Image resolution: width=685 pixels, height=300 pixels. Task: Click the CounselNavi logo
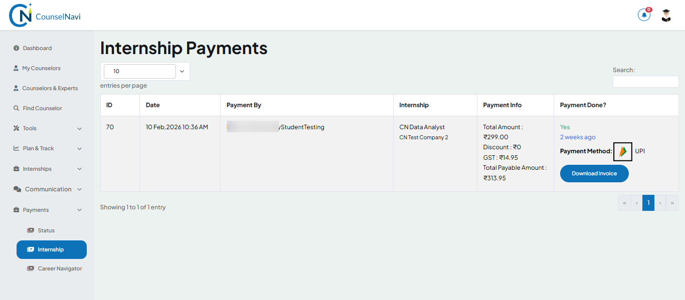point(44,15)
